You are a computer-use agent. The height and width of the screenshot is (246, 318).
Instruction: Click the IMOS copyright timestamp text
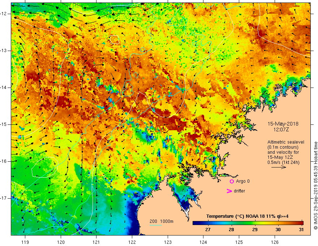tap(315, 186)
